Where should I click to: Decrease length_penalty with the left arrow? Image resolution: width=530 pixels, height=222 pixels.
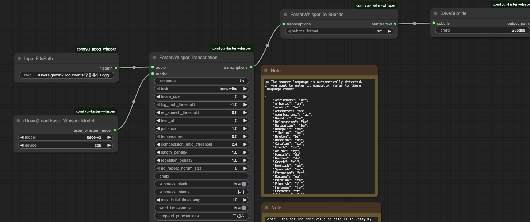(x=158, y=152)
